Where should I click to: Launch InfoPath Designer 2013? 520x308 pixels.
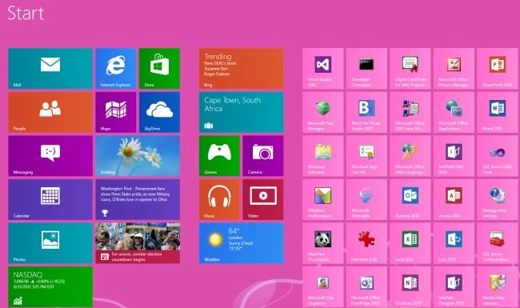(x=454, y=286)
